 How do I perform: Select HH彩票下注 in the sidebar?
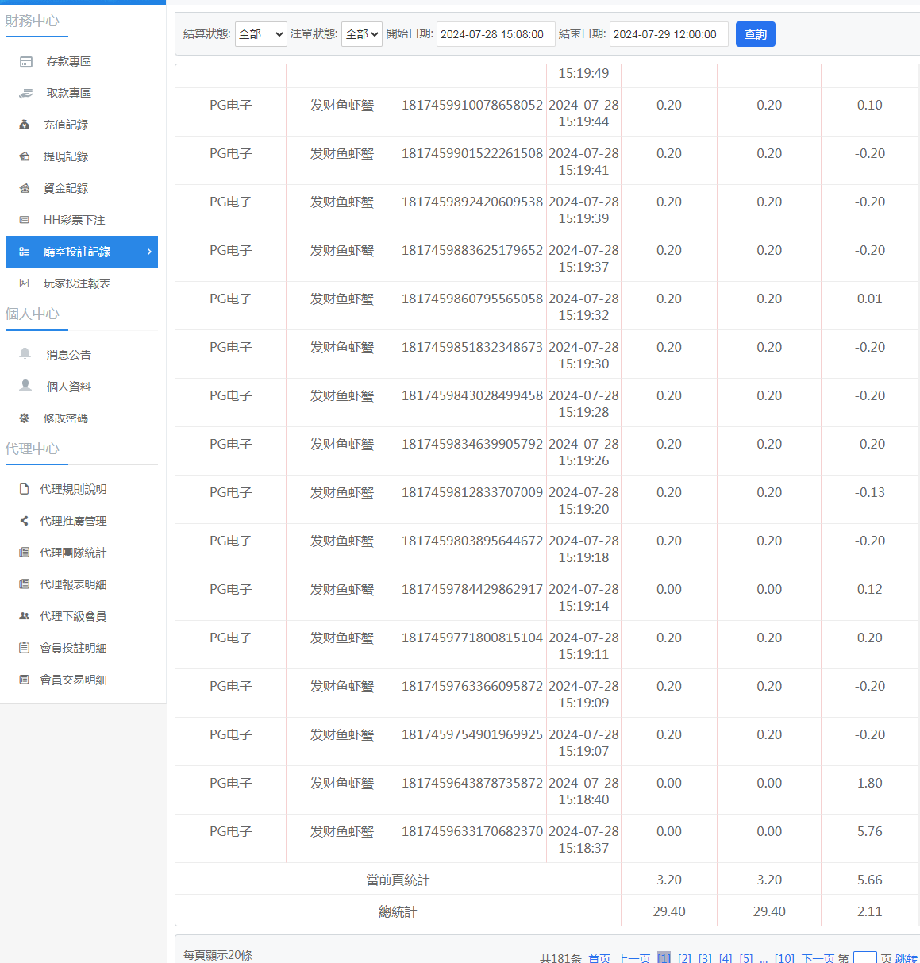pyautogui.click(x=74, y=220)
